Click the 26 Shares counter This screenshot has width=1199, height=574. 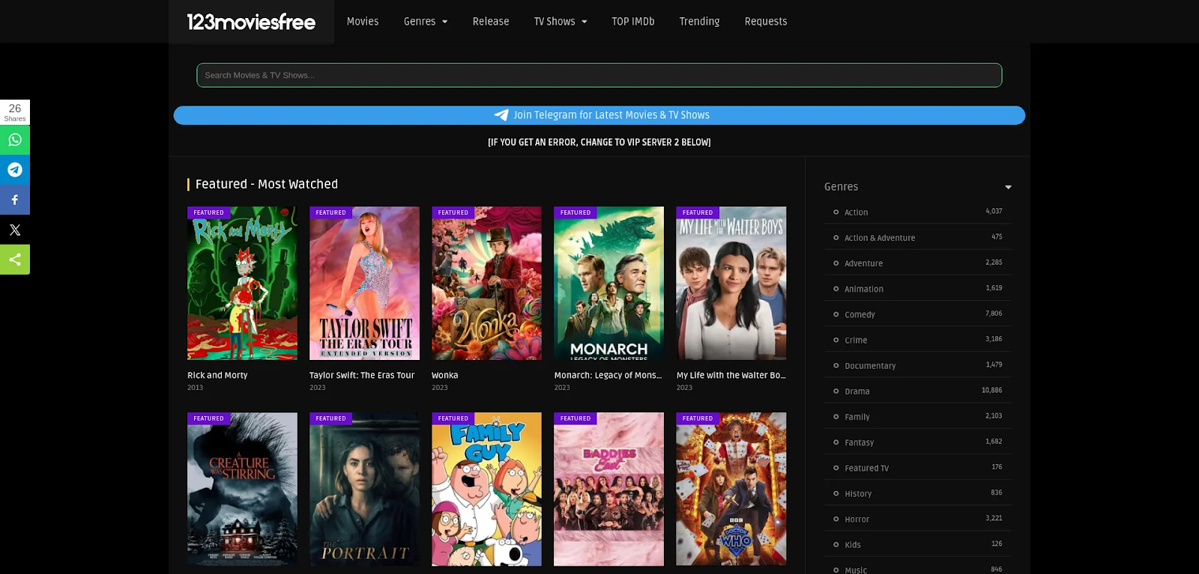(15, 112)
